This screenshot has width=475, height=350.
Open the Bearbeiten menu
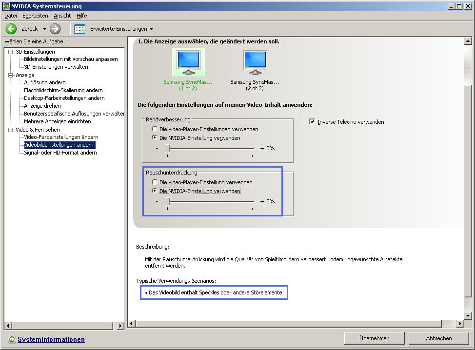click(35, 16)
